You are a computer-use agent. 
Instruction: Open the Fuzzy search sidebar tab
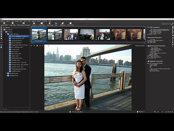1,43
